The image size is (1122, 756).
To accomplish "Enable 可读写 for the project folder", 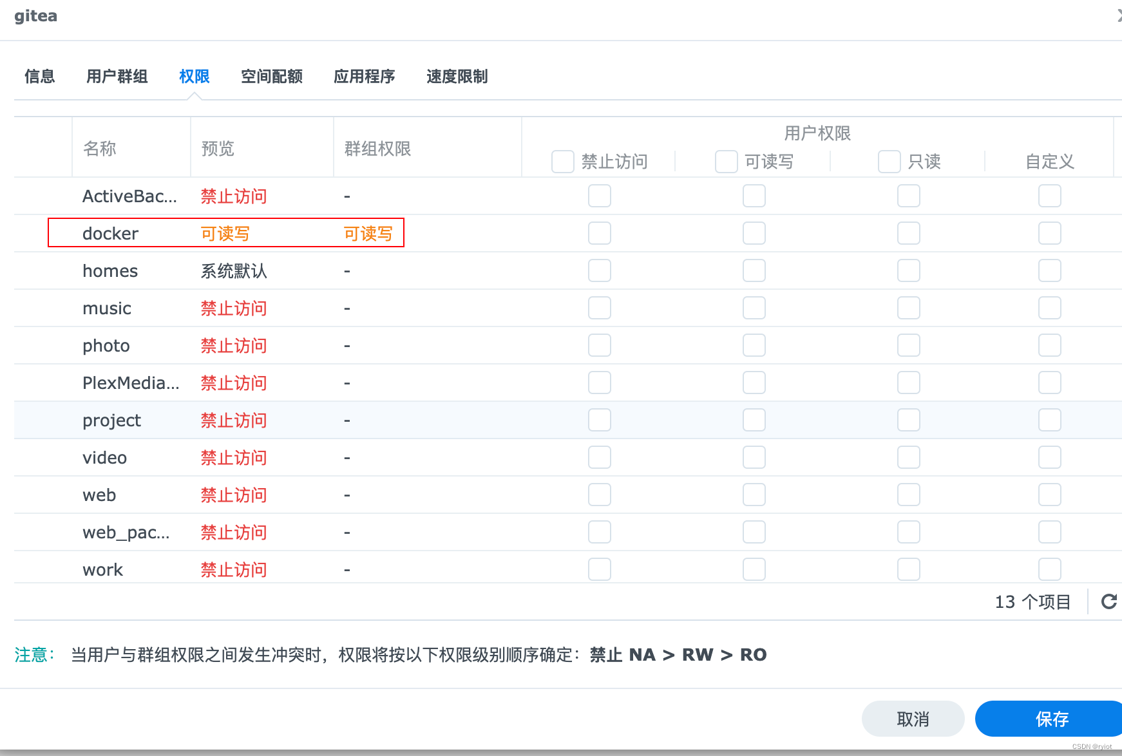I will click(754, 420).
